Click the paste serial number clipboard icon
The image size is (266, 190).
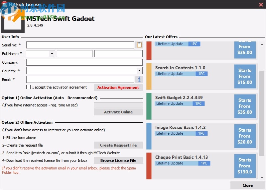click(139, 45)
